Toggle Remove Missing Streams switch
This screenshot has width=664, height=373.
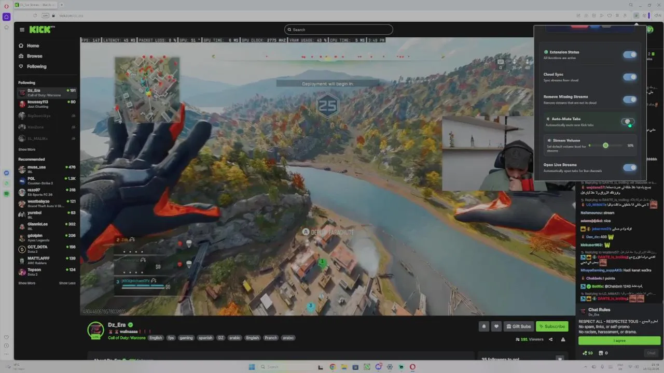click(630, 99)
